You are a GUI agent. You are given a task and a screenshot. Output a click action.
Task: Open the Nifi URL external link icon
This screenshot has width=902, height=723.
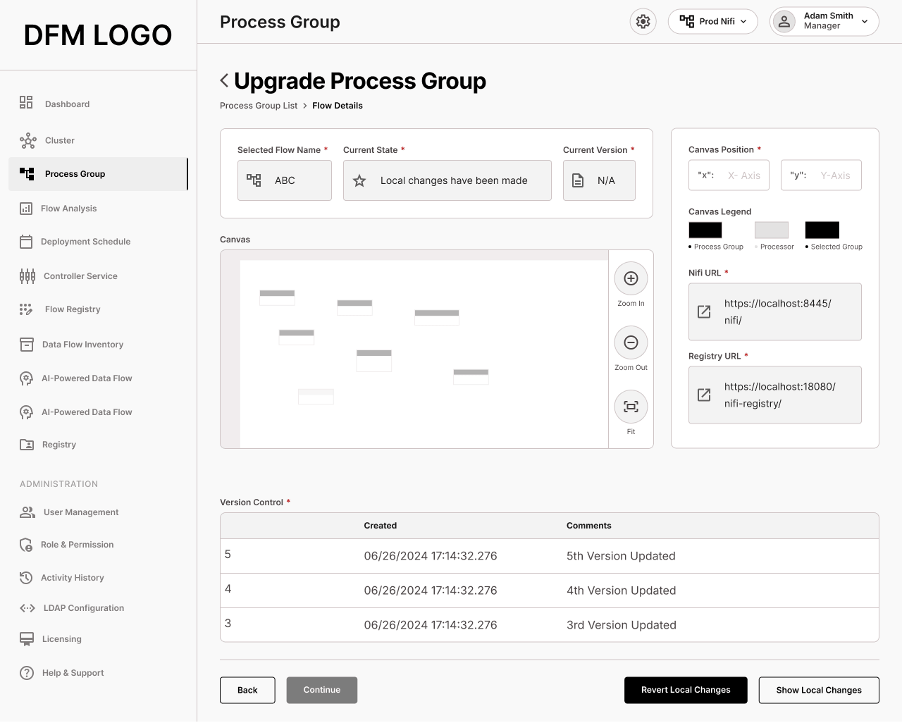(704, 311)
